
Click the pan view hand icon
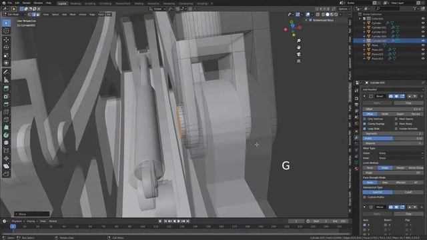[x=299, y=47]
